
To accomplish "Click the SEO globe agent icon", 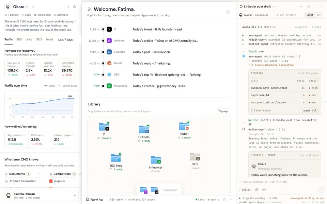I will pos(109,74).
